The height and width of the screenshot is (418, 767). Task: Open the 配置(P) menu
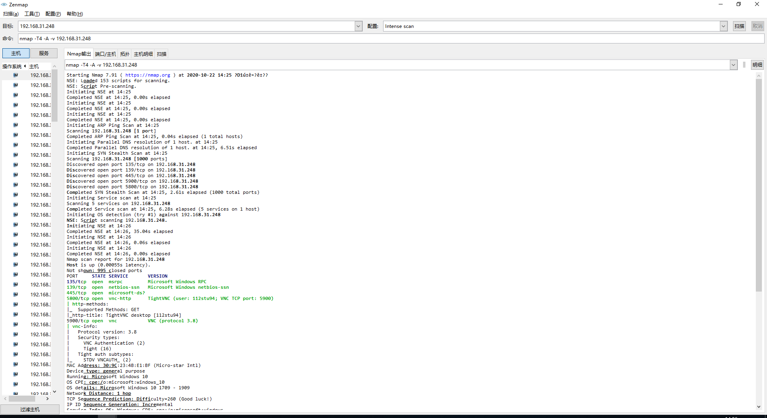(53, 14)
